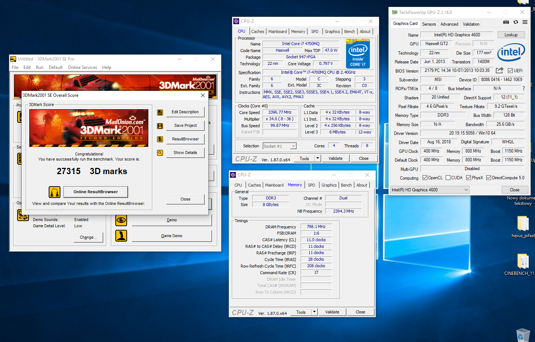This screenshot has width=535, height=342.
Task: Switch to SPD tab in CPU-Z Memory window
Action: [x=312, y=185]
